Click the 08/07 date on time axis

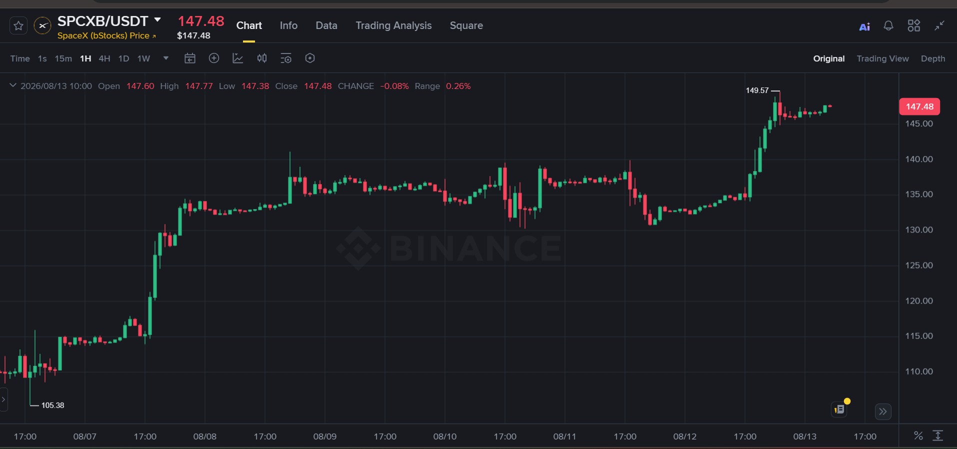[85, 436]
